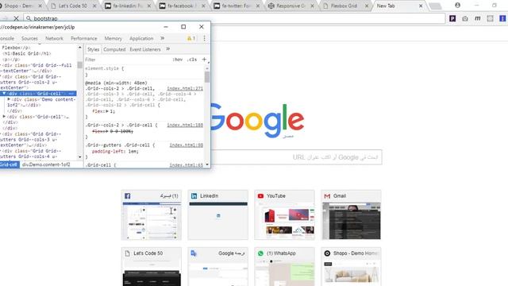The width and height of the screenshot is (508, 286).
Task: Expand the second Grid-cell div node
Action: [4, 117]
